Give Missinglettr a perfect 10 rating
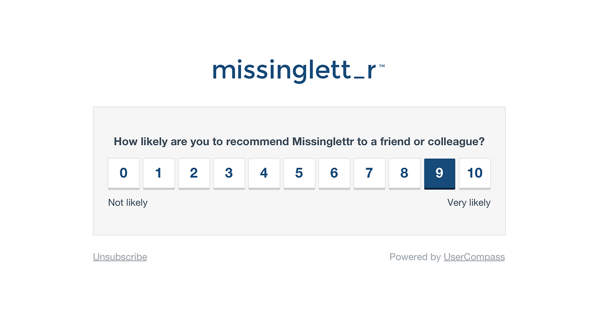Image resolution: width=598 pixels, height=331 pixels. coord(474,173)
